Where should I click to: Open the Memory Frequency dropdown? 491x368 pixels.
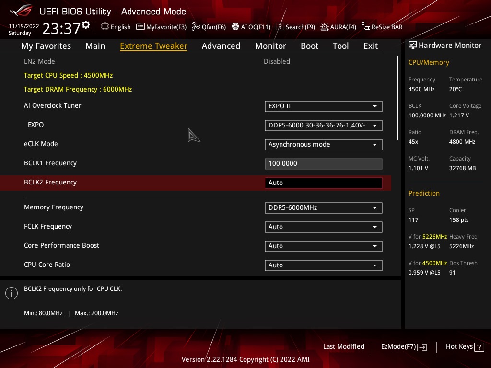coord(324,208)
